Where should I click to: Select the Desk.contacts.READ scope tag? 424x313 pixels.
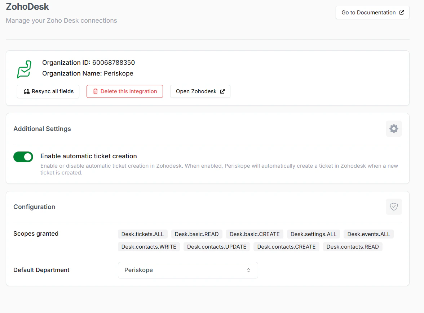[x=353, y=247]
